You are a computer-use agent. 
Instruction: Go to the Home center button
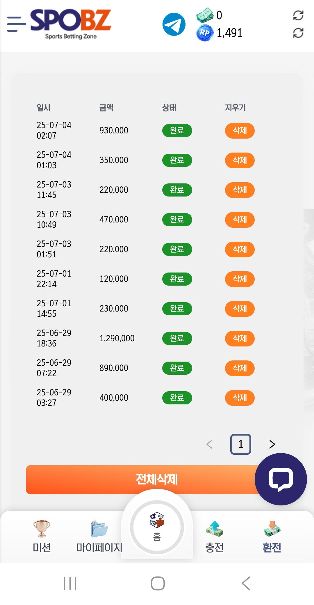point(157,527)
